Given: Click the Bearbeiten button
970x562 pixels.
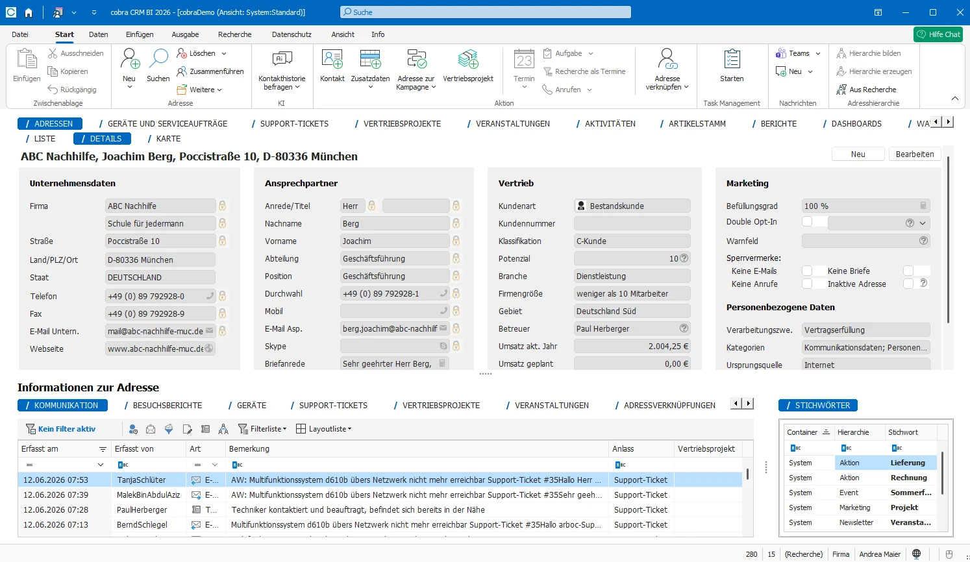Looking at the screenshot, I should pyautogui.click(x=915, y=154).
